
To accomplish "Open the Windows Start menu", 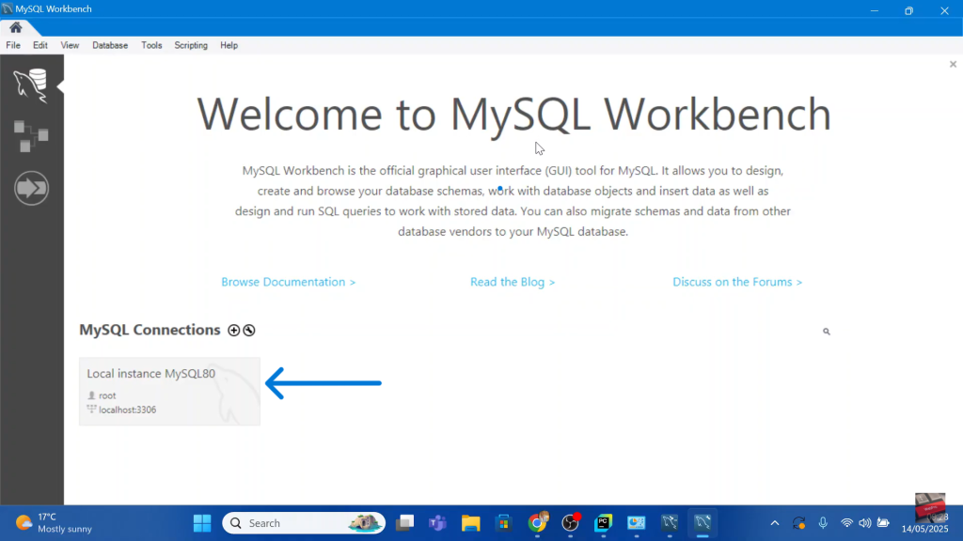I will pos(202,523).
